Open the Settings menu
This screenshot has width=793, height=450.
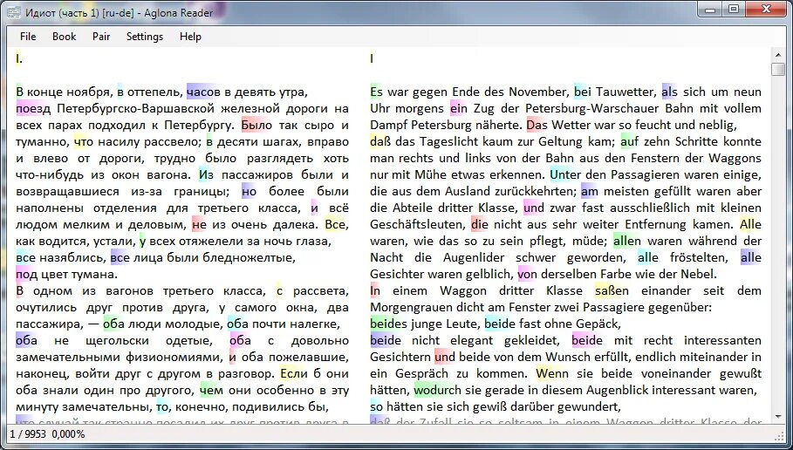145,37
